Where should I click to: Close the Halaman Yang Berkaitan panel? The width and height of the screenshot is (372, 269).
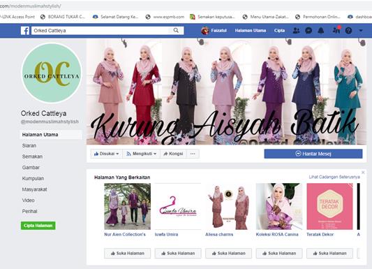click(363, 173)
